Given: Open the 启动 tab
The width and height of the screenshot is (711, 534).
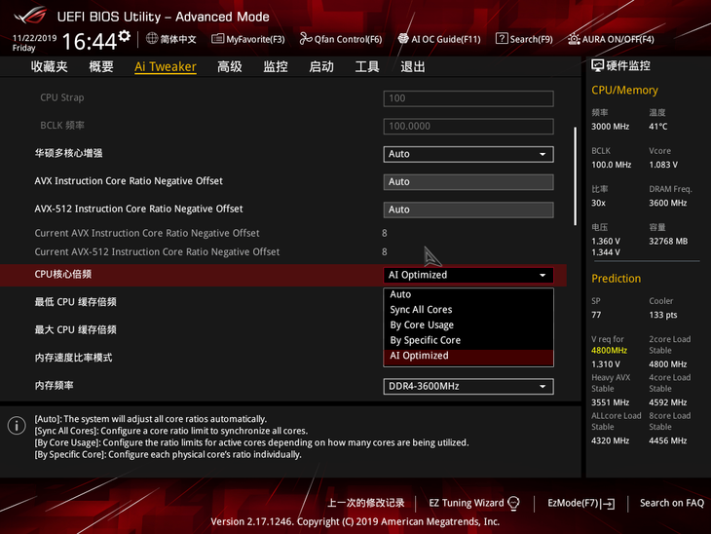Looking at the screenshot, I should click(x=321, y=66).
